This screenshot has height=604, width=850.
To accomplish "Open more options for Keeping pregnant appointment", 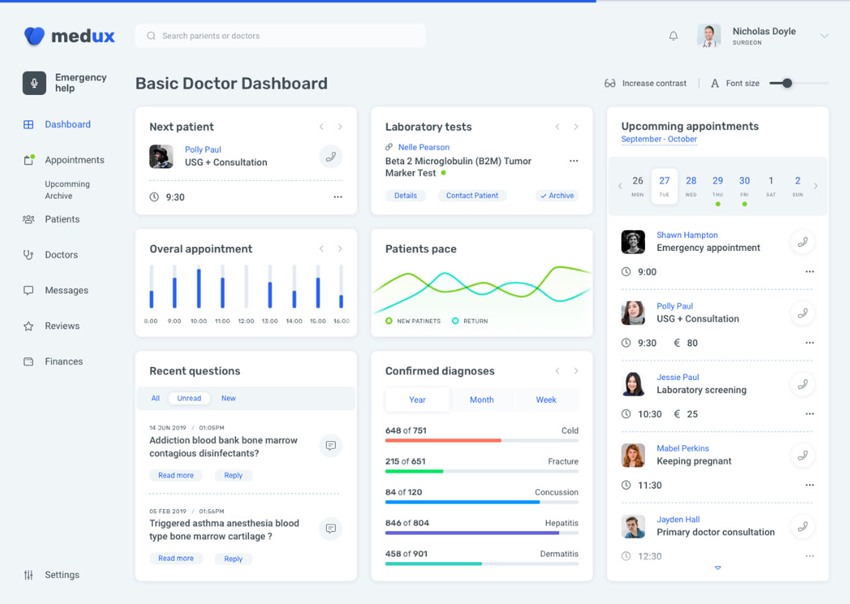I will [810, 485].
